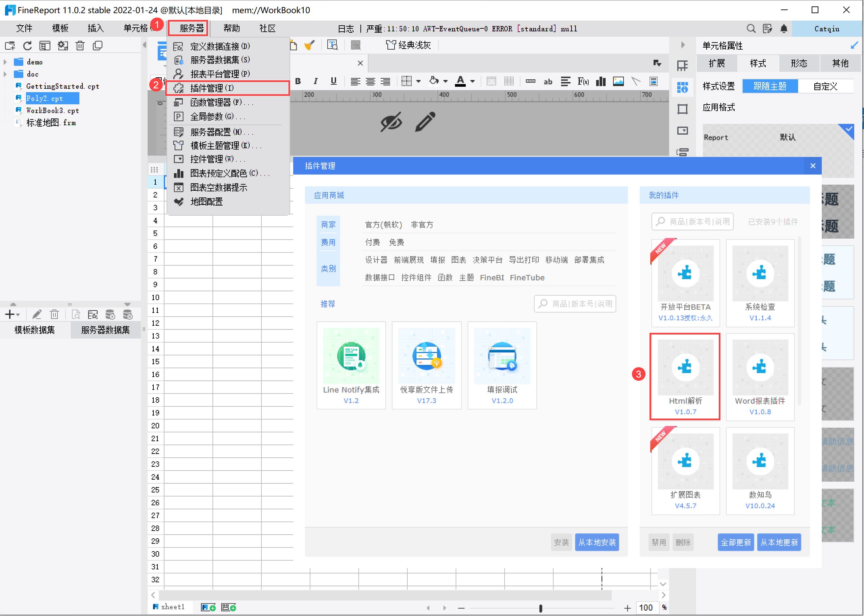Screen dimensions: 864x616
Task: Apply the 经典浅灰 classic theme
Action: point(408,45)
